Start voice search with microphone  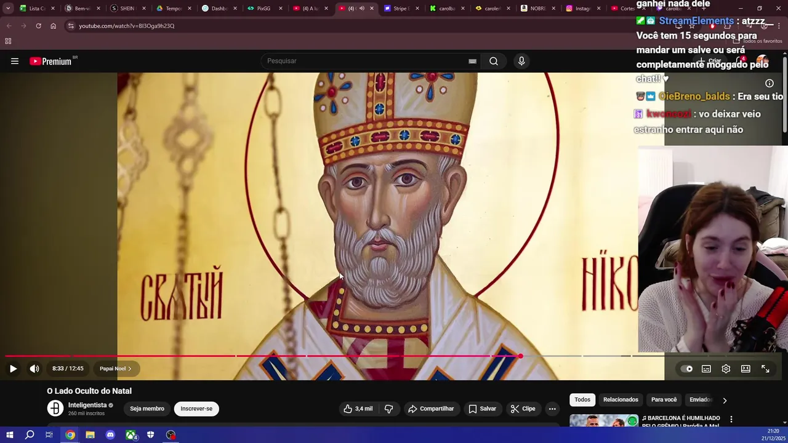(521, 61)
